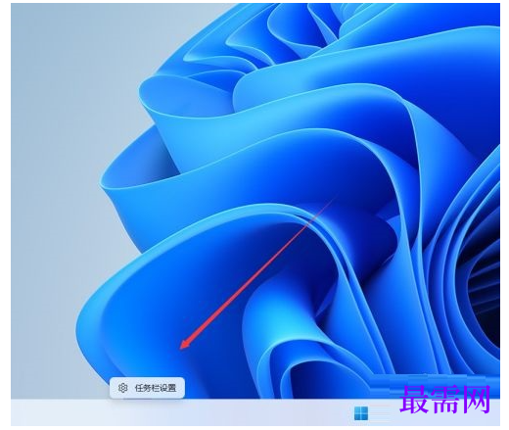
Task: Open the Windows Start menu
Action: [361, 413]
